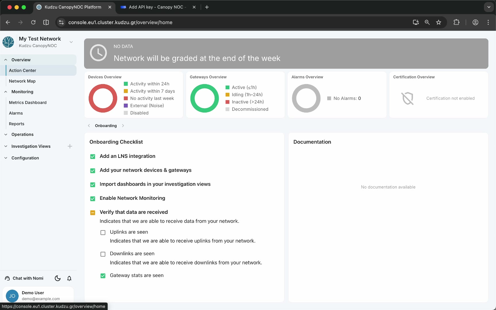Collapse the Overview sidebar section
This screenshot has height=310, width=496.
tap(6, 60)
